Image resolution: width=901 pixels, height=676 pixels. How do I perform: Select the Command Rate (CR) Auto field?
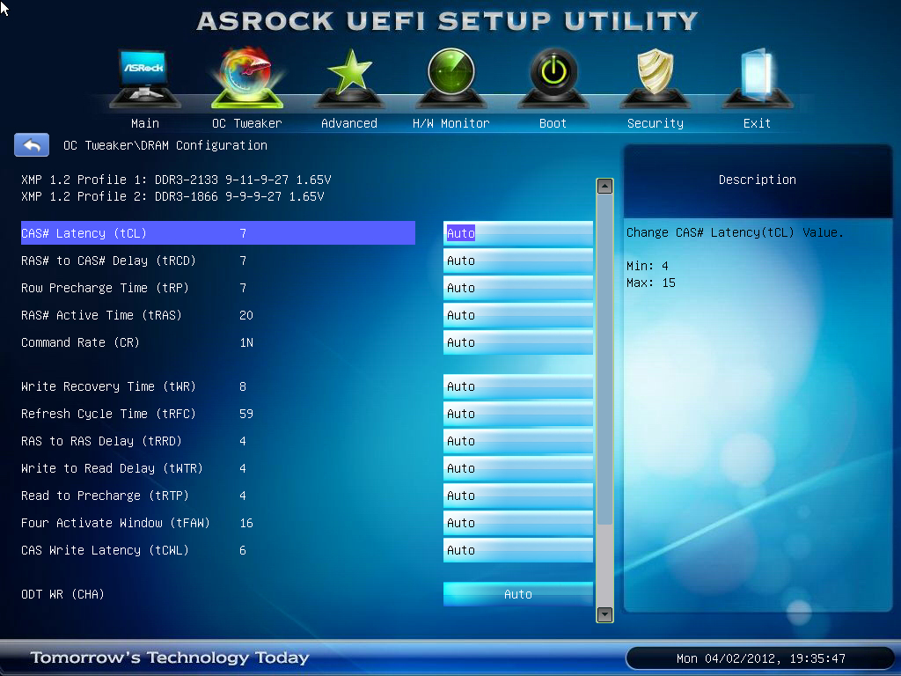point(517,342)
